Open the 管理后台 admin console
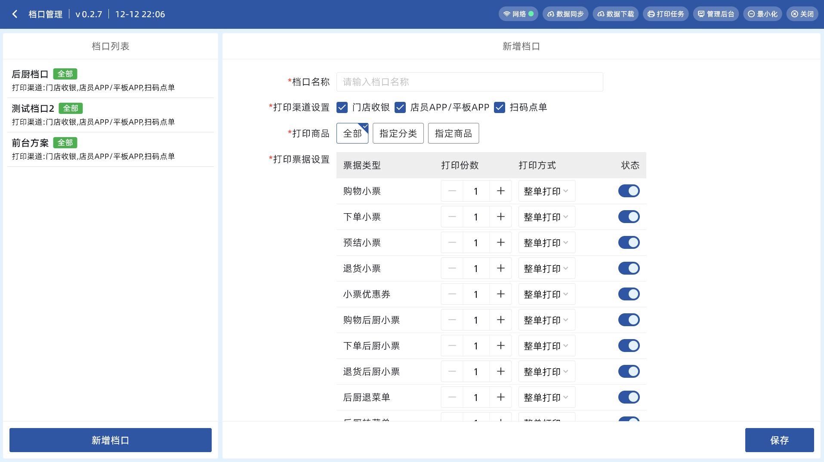This screenshot has height=462, width=824. coord(716,14)
